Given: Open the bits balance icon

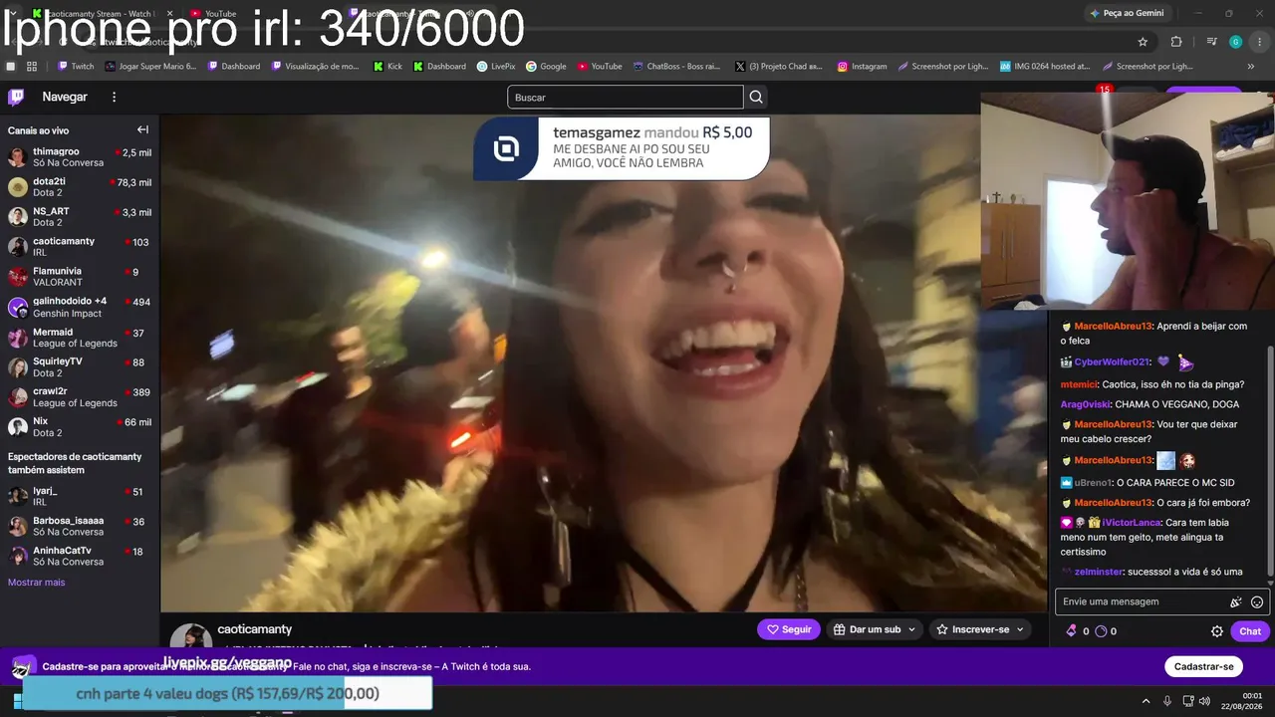Looking at the screenshot, I should click(1072, 631).
